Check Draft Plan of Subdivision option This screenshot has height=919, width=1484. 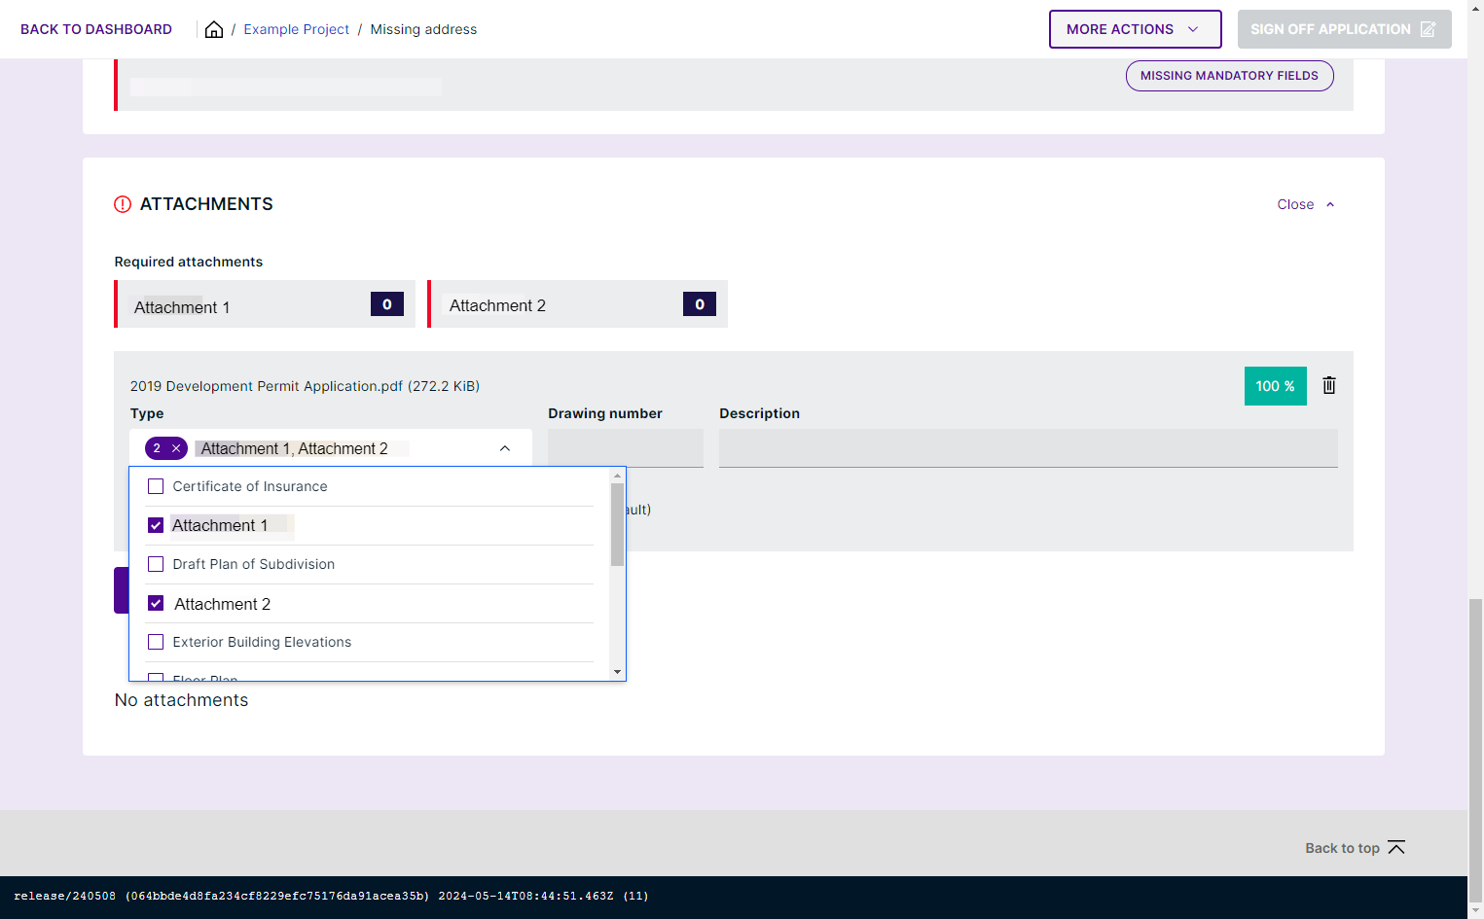156,564
